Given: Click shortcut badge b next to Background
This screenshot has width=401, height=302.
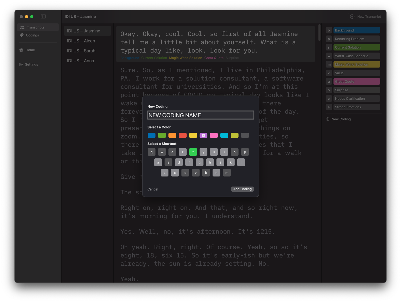Looking at the screenshot, I should pos(329,30).
